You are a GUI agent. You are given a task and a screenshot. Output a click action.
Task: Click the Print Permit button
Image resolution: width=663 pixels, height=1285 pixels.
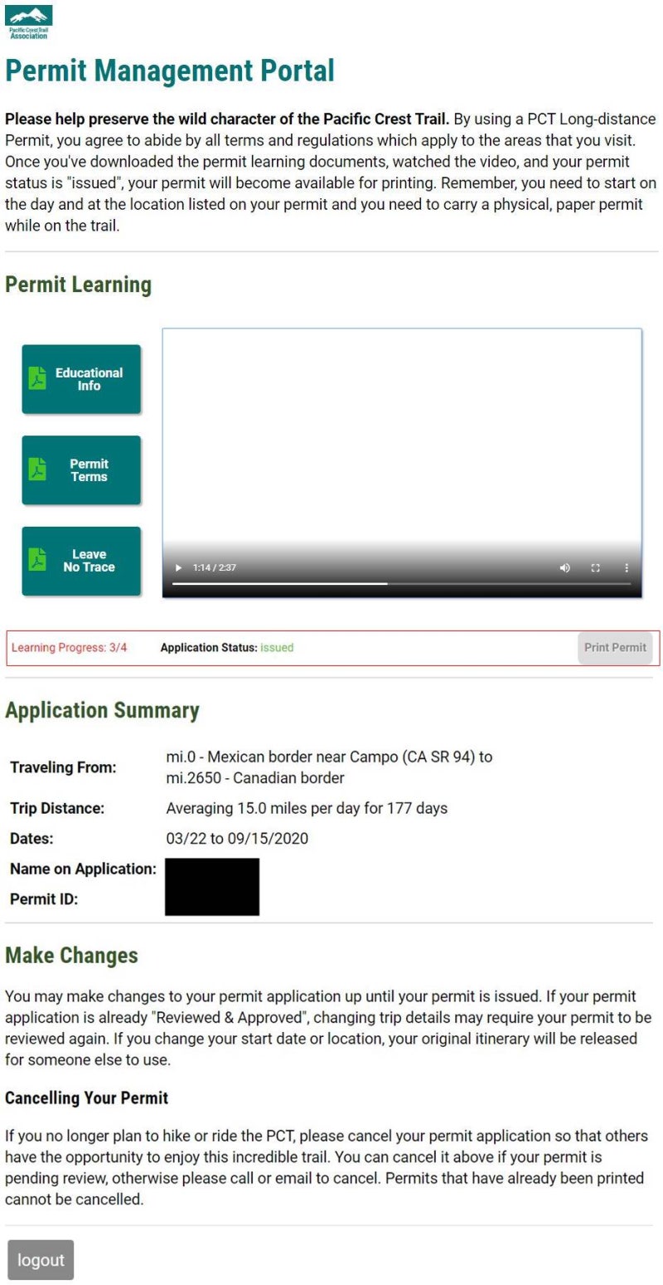615,648
